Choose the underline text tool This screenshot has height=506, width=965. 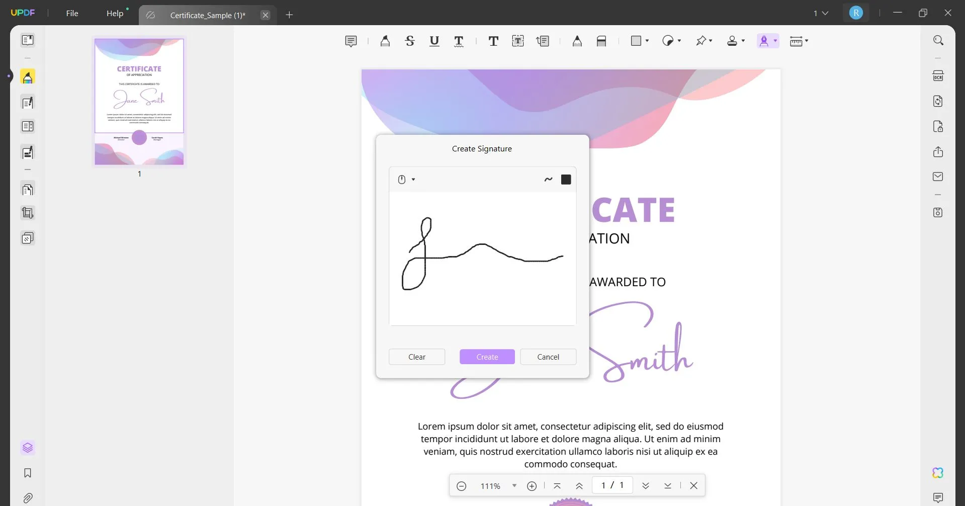pos(434,41)
